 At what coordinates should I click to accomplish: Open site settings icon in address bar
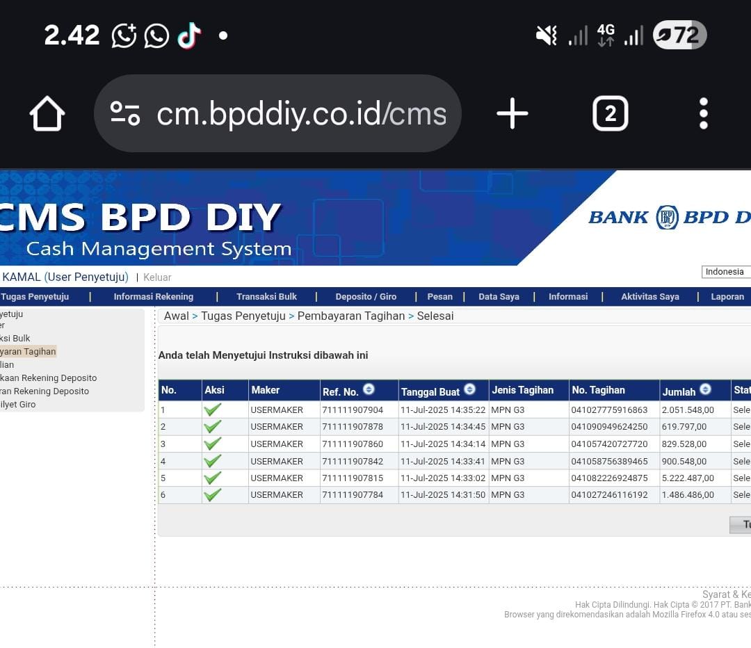point(125,113)
